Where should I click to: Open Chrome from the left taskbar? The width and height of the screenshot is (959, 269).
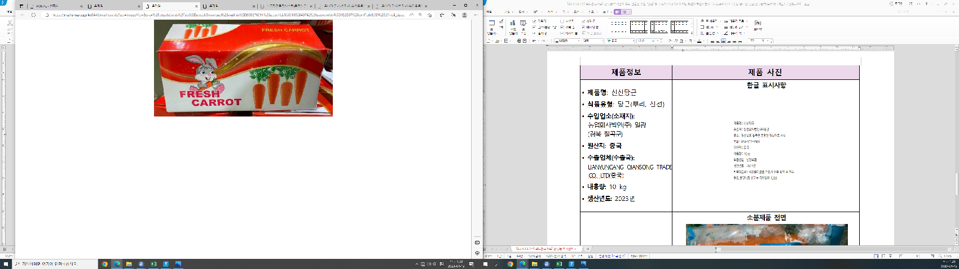point(104,263)
